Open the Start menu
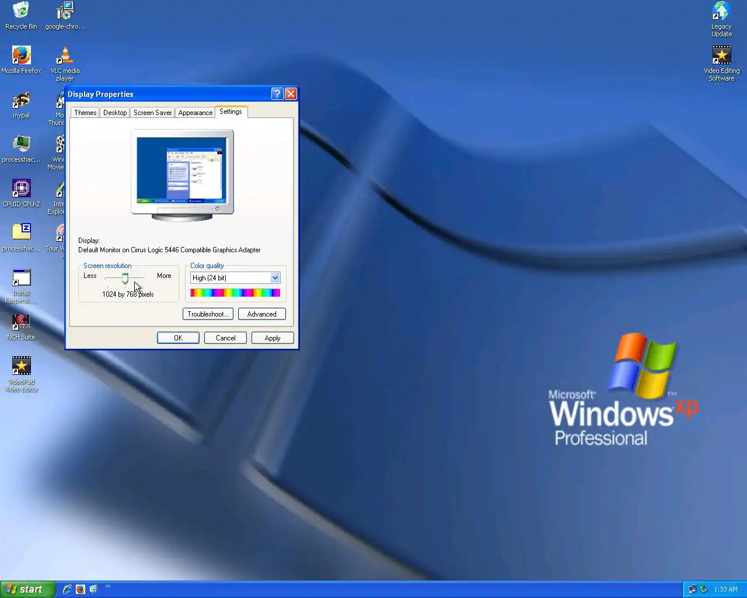 [x=27, y=589]
